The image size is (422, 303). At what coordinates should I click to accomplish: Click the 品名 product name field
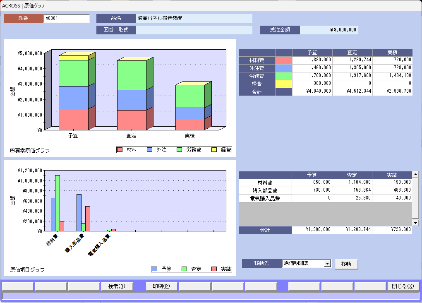pyautogui.click(x=194, y=18)
